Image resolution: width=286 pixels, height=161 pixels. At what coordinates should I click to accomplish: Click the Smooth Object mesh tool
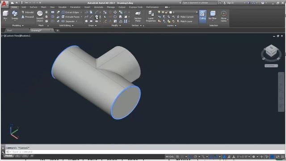point(40,16)
